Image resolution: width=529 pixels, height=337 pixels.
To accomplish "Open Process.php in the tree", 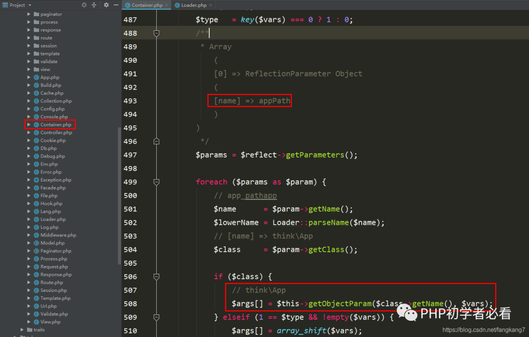I will coord(54,259).
